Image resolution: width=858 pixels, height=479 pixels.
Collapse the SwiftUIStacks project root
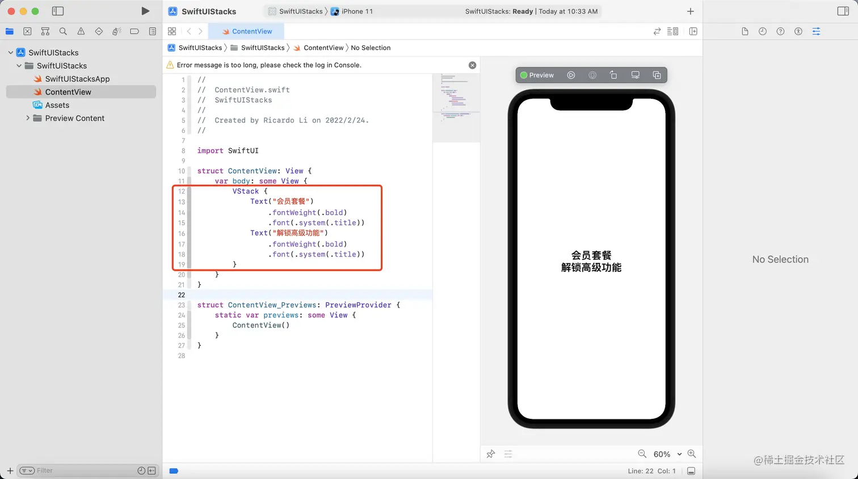point(11,53)
